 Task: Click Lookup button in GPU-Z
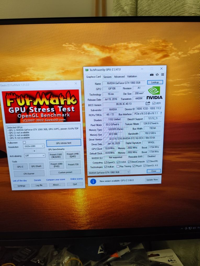coord(155,82)
